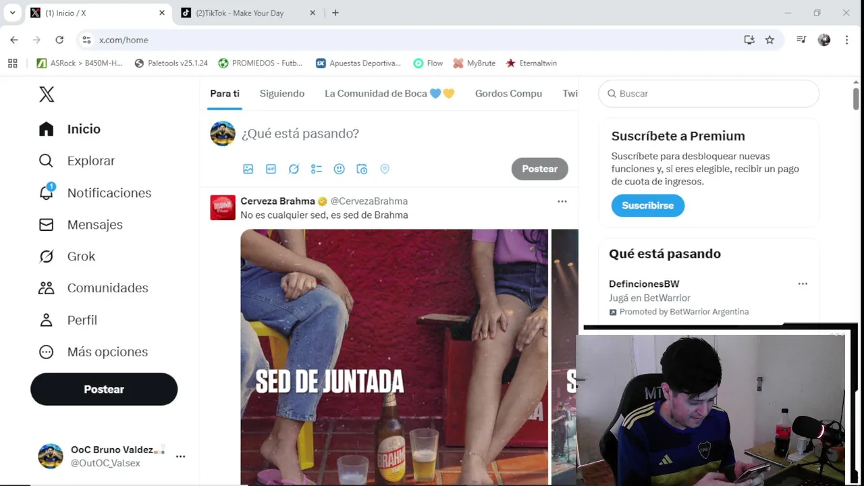Click the Grok enhance icon in composer
This screenshot has width=864, height=486.
(294, 169)
